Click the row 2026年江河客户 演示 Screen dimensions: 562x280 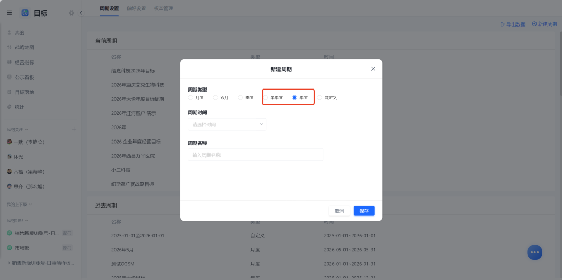tap(134, 113)
